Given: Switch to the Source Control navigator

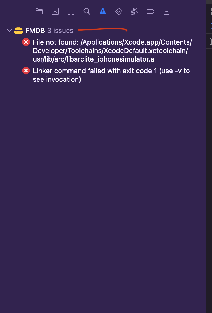Looking at the screenshot, I should [55, 11].
